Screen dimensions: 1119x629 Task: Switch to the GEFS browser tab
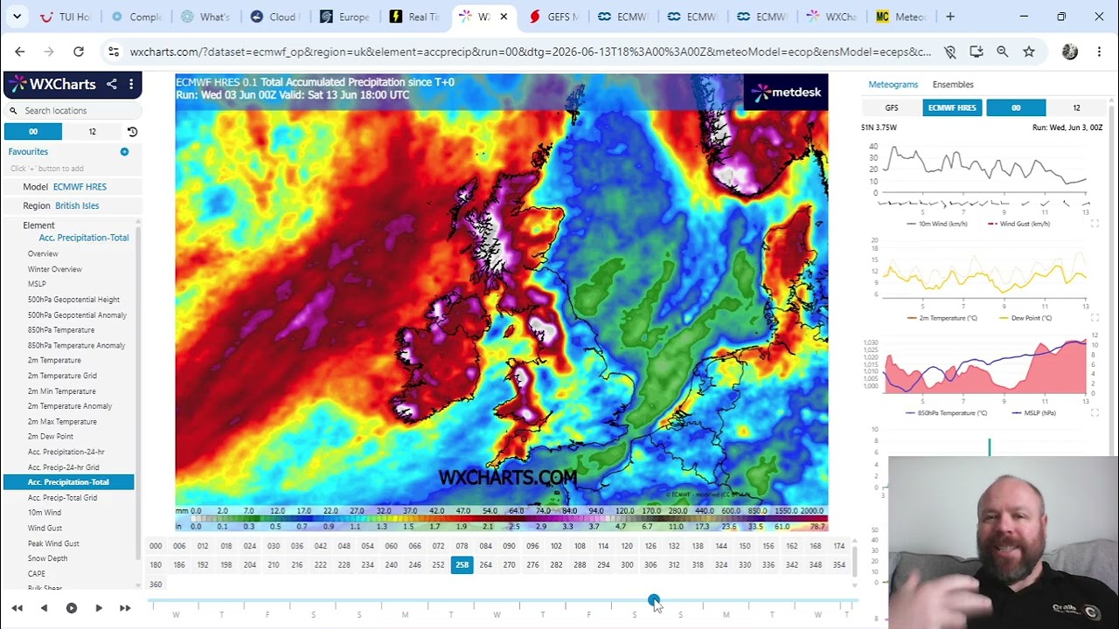coord(555,17)
